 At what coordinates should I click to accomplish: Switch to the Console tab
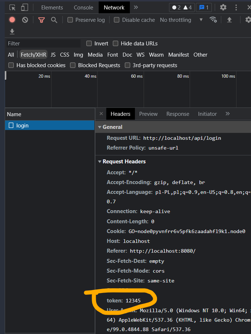pos(83,7)
